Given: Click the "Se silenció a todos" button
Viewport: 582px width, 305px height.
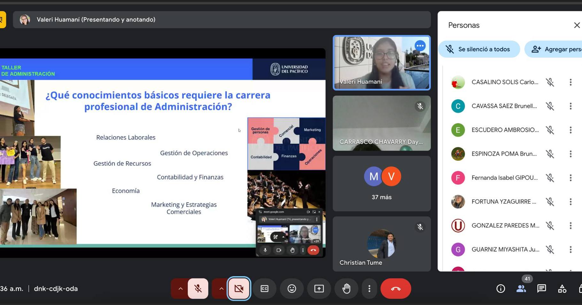Looking at the screenshot, I should point(479,49).
